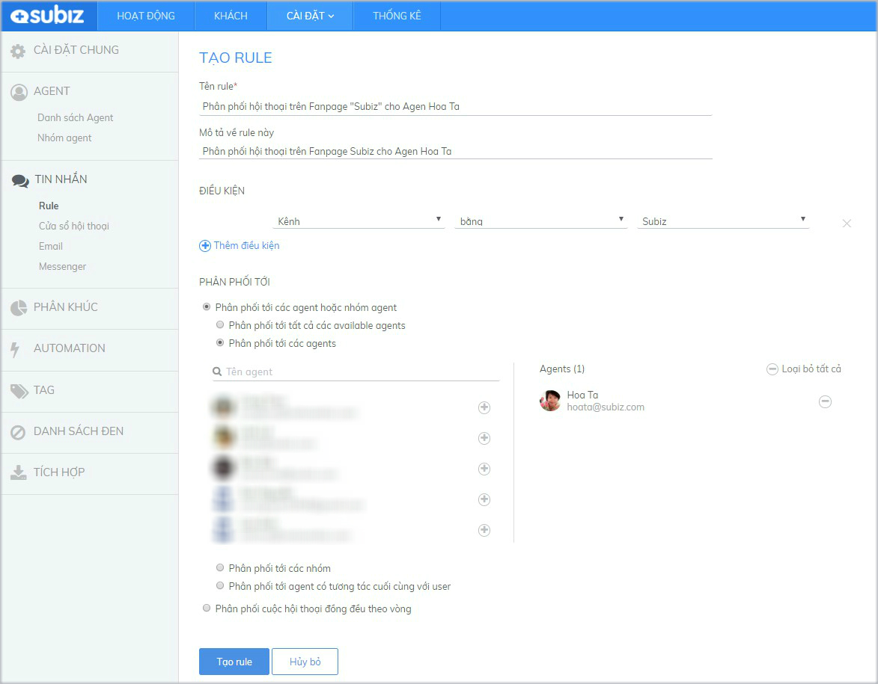Image resolution: width=878 pixels, height=684 pixels.
Task: Select the Agent sidebar icon
Action: (x=18, y=90)
